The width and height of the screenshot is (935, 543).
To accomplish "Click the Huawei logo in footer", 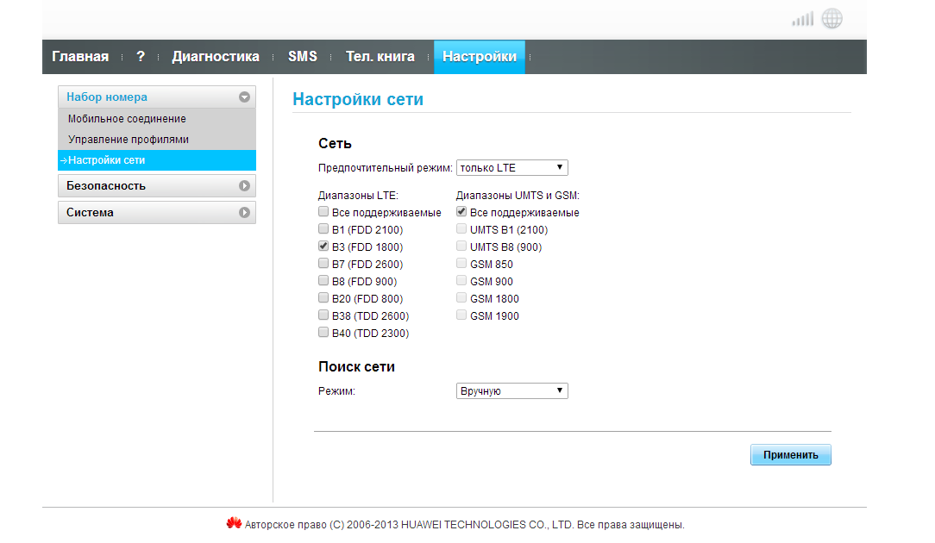I will pyautogui.click(x=234, y=523).
